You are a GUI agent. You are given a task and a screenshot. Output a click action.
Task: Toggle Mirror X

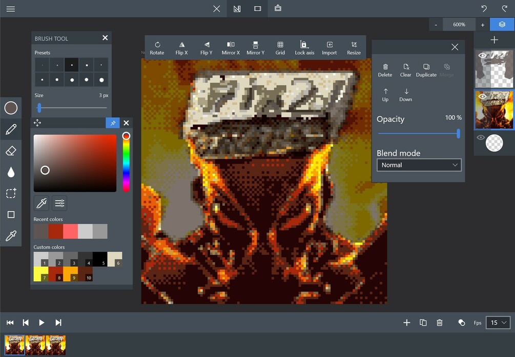tap(231, 48)
